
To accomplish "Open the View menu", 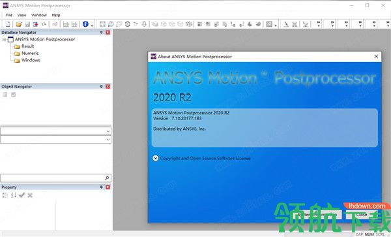I will pos(22,15).
